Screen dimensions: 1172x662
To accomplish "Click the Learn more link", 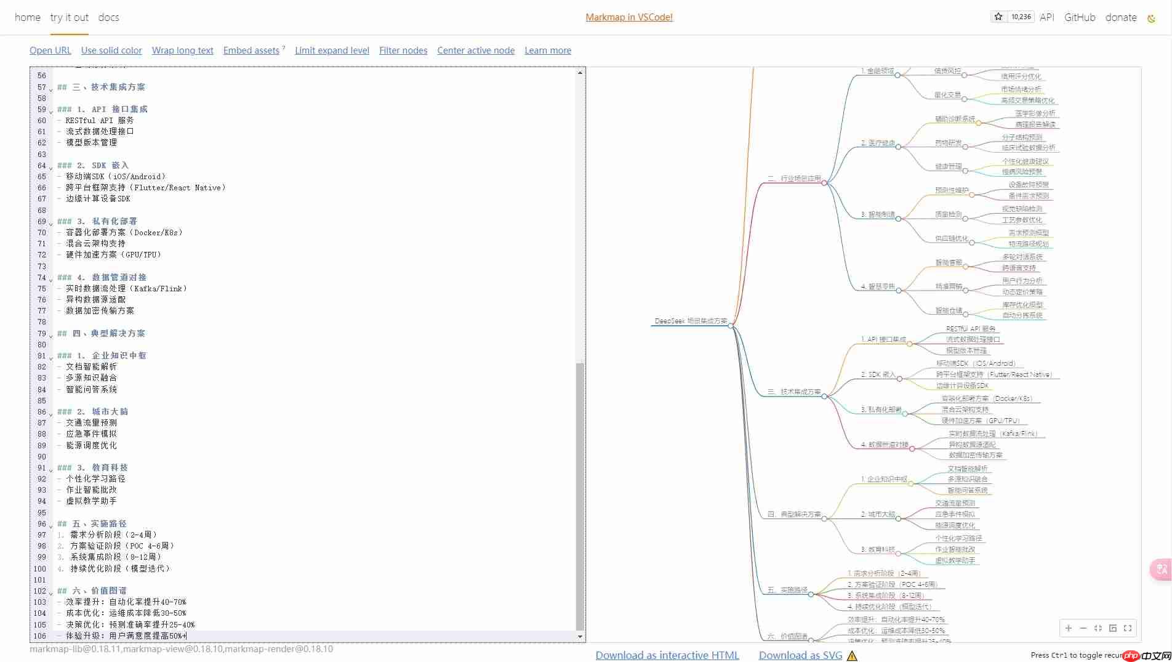I will [548, 50].
